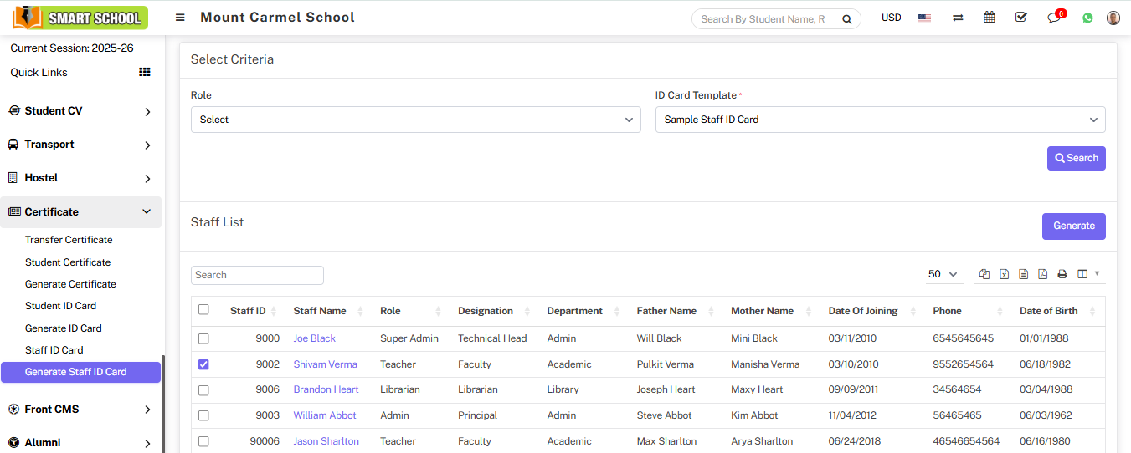The height and width of the screenshot is (453, 1131).
Task: Copy the table with the copy icon
Action: pyautogui.click(x=984, y=274)
